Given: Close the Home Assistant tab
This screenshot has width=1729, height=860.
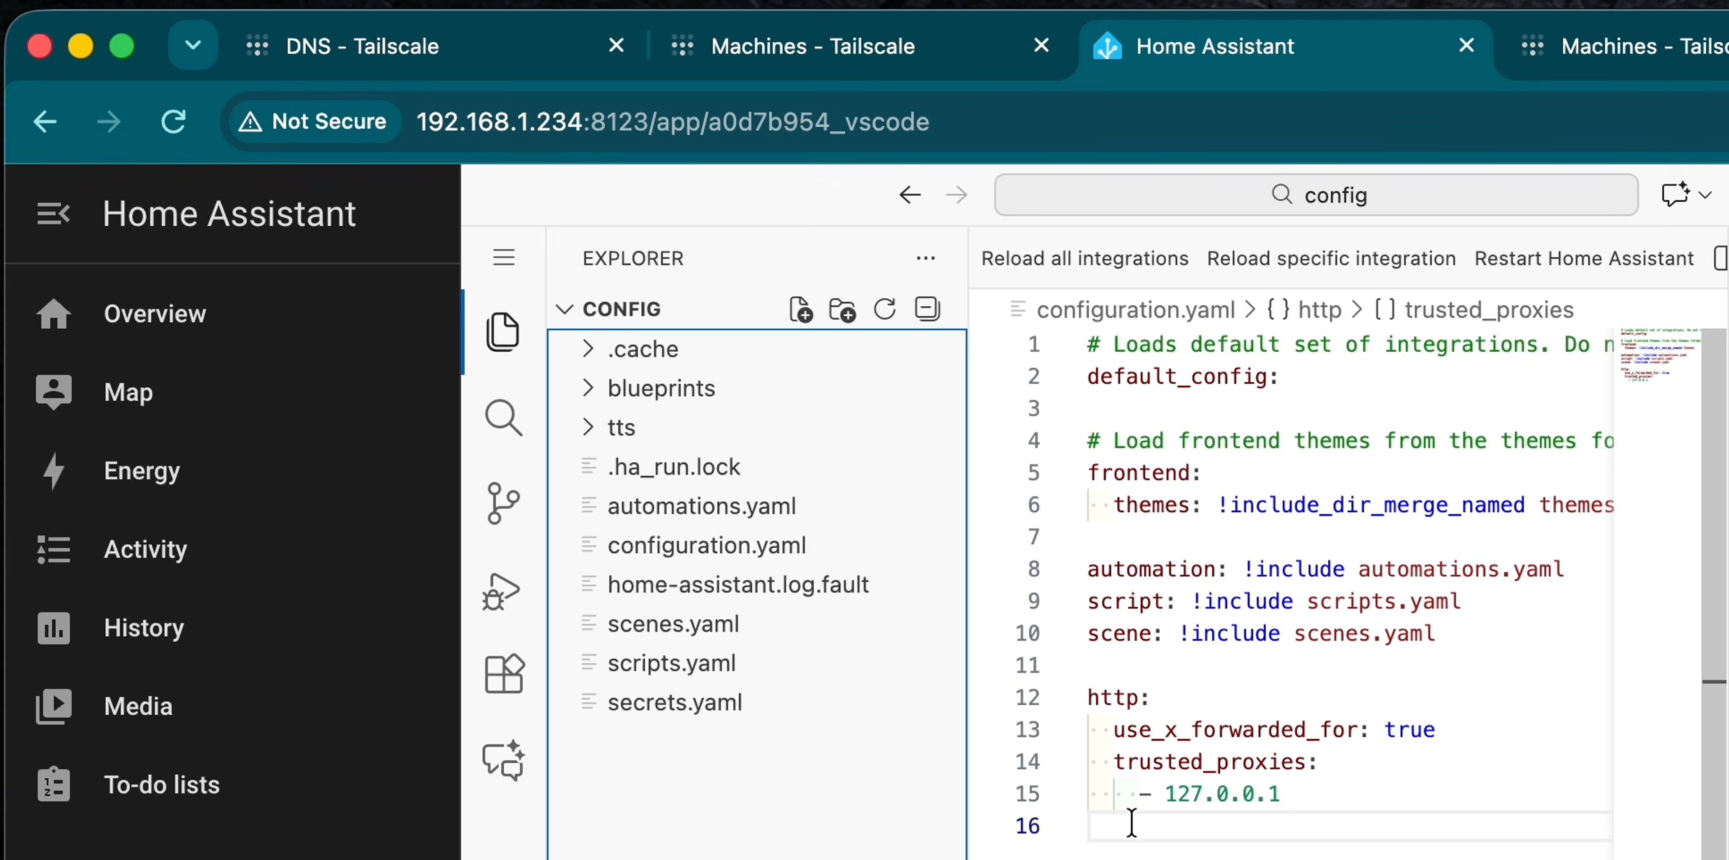Looking at the screenshot, I should [x=1466, y=45].
